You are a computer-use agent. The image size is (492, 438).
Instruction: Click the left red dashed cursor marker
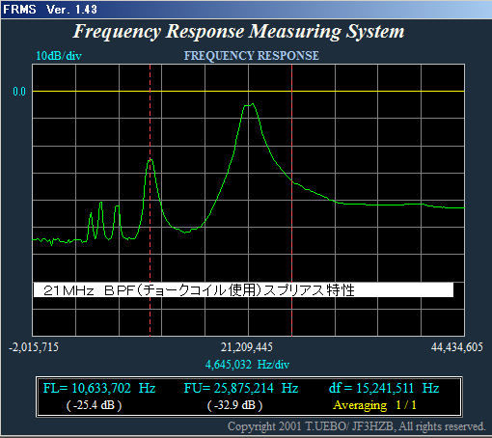[x=150, y=200]
